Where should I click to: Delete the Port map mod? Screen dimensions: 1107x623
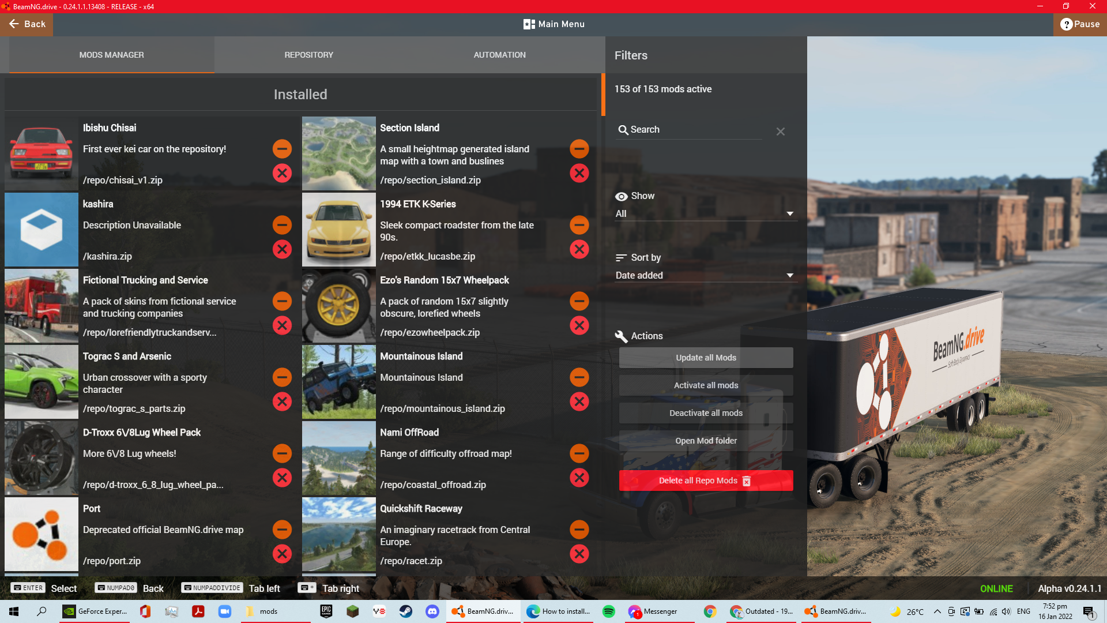(282, 554)
